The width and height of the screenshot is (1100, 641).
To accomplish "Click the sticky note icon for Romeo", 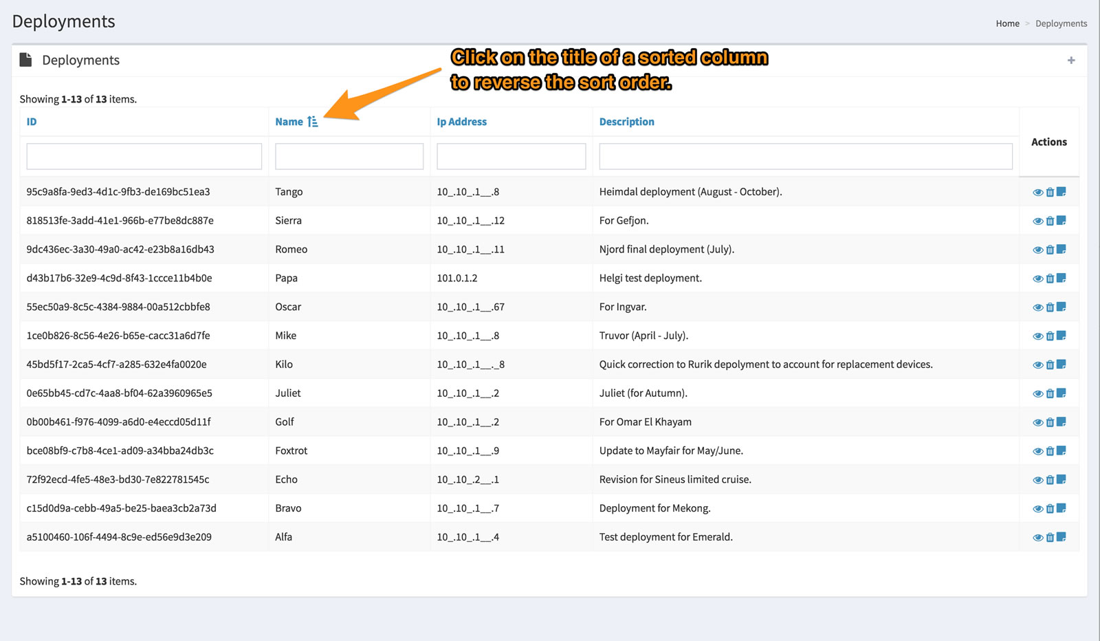I will click(x=1061, y=250).
